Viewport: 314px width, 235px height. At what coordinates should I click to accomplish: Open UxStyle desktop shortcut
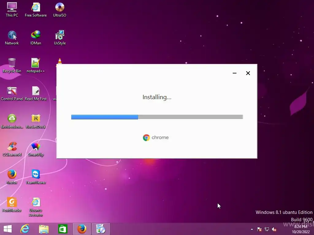(60, 38)
